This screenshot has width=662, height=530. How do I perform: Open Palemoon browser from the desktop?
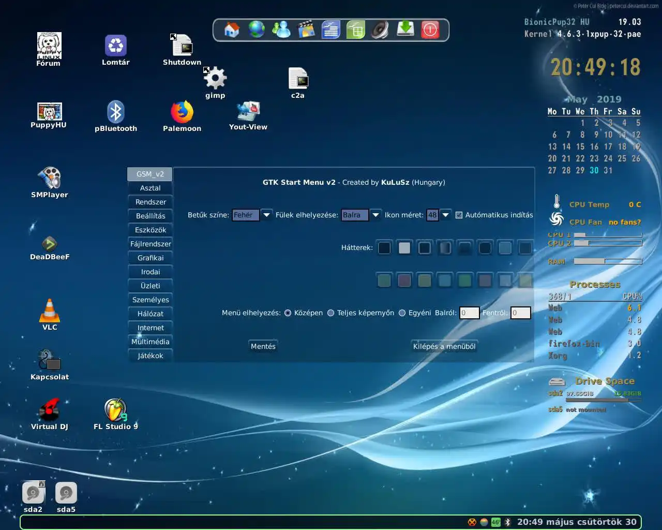[182, 111]
